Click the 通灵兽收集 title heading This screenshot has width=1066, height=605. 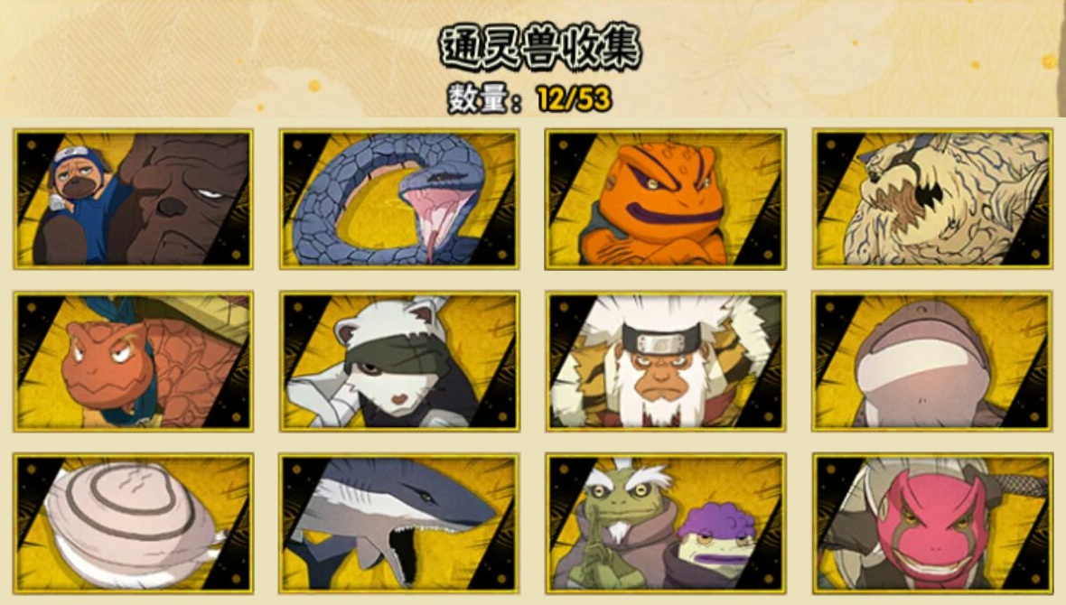click(x=540, y=48)
